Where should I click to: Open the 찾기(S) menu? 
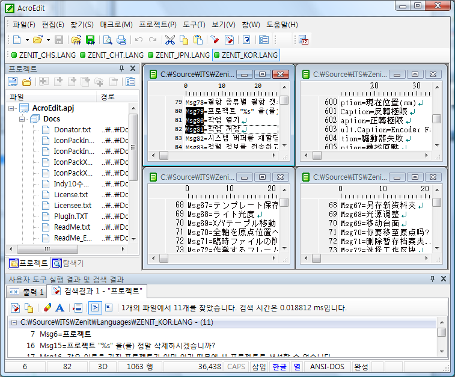(x=82, y=25)
